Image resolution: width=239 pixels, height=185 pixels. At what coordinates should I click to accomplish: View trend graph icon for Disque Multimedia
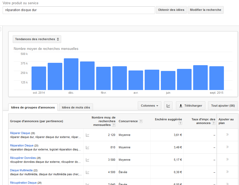click(87, 172)
